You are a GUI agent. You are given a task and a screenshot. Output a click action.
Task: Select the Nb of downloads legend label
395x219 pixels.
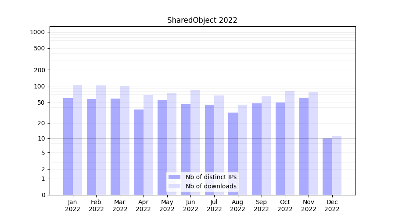(211, 186)
